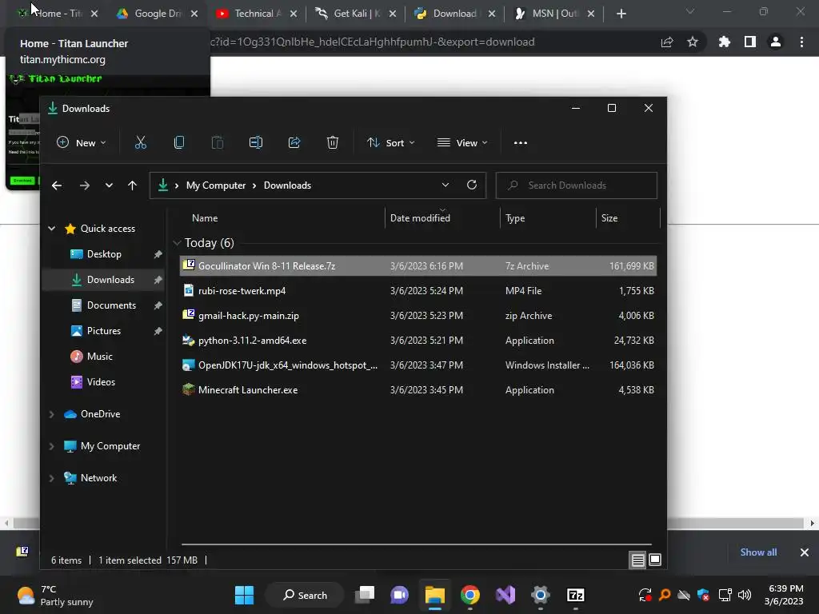This screenshot has height=614, width=819.
Task: Toggle Chrome side panel icon
Action: click(x=750, y=42)
